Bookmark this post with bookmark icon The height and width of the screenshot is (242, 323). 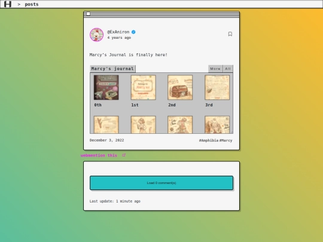click(230, 34)
